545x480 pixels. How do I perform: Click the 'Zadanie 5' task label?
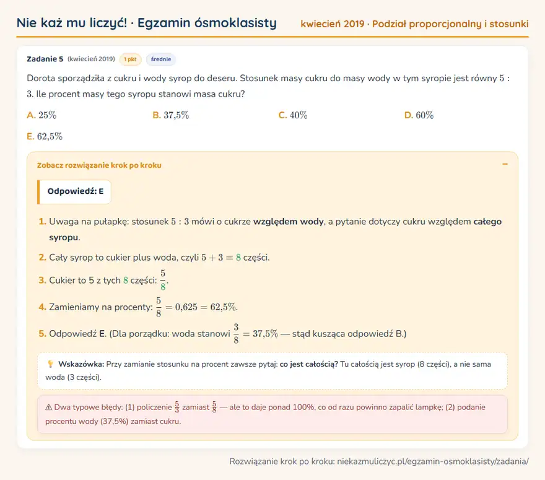click(45, 59)
